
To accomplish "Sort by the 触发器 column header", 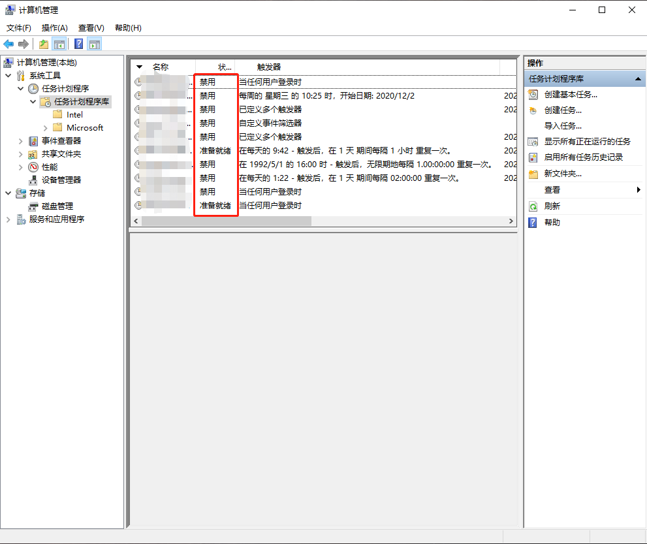I will [367, 67].
